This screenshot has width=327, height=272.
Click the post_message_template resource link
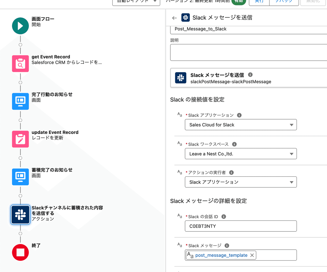click(x=221, y=255)
